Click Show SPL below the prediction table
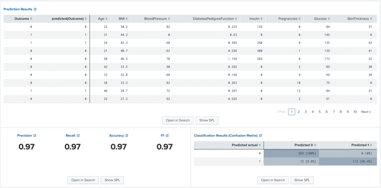This screenshot has width=381, height=188. point(207,120)
